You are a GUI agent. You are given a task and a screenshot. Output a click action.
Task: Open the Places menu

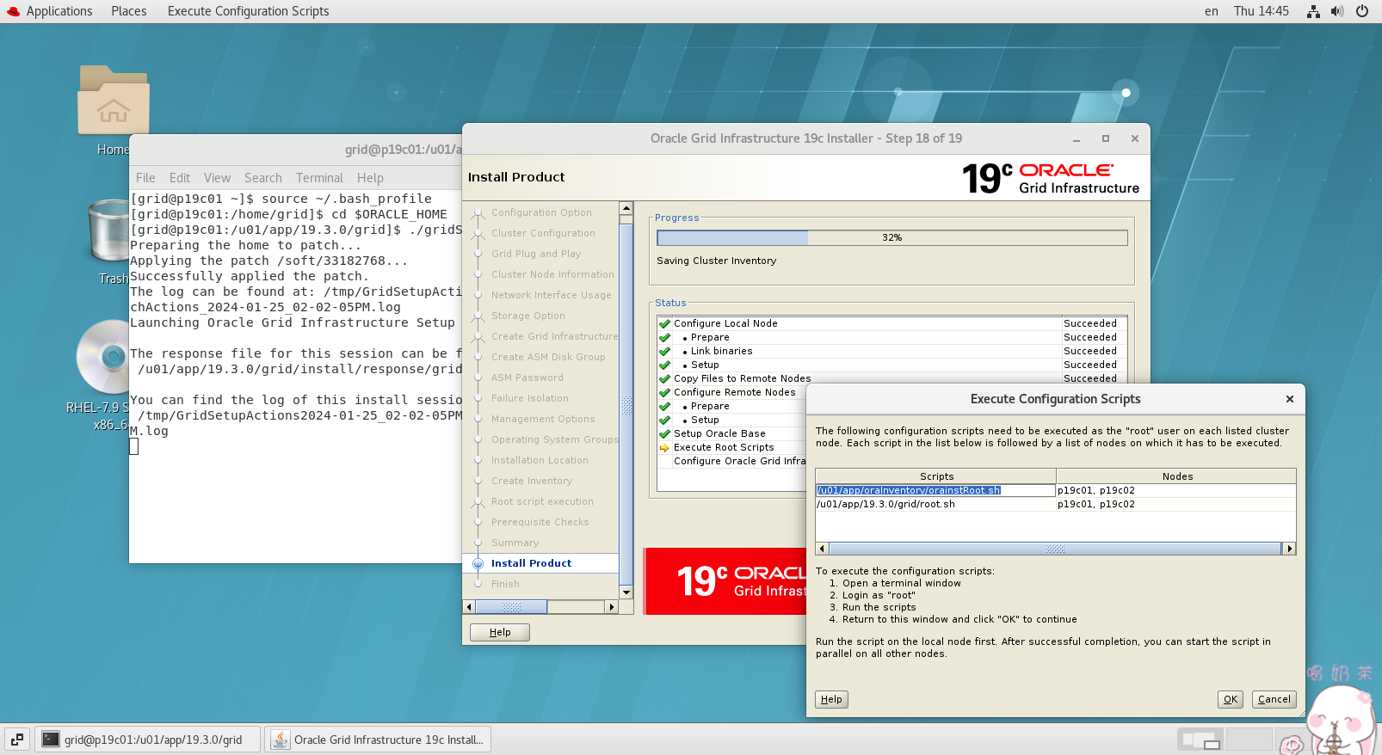tap(128, 11)
